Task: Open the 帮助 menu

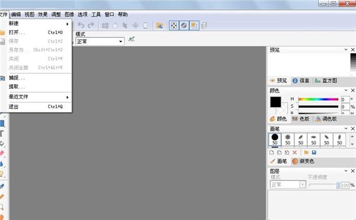Action: tap(123, 14)
